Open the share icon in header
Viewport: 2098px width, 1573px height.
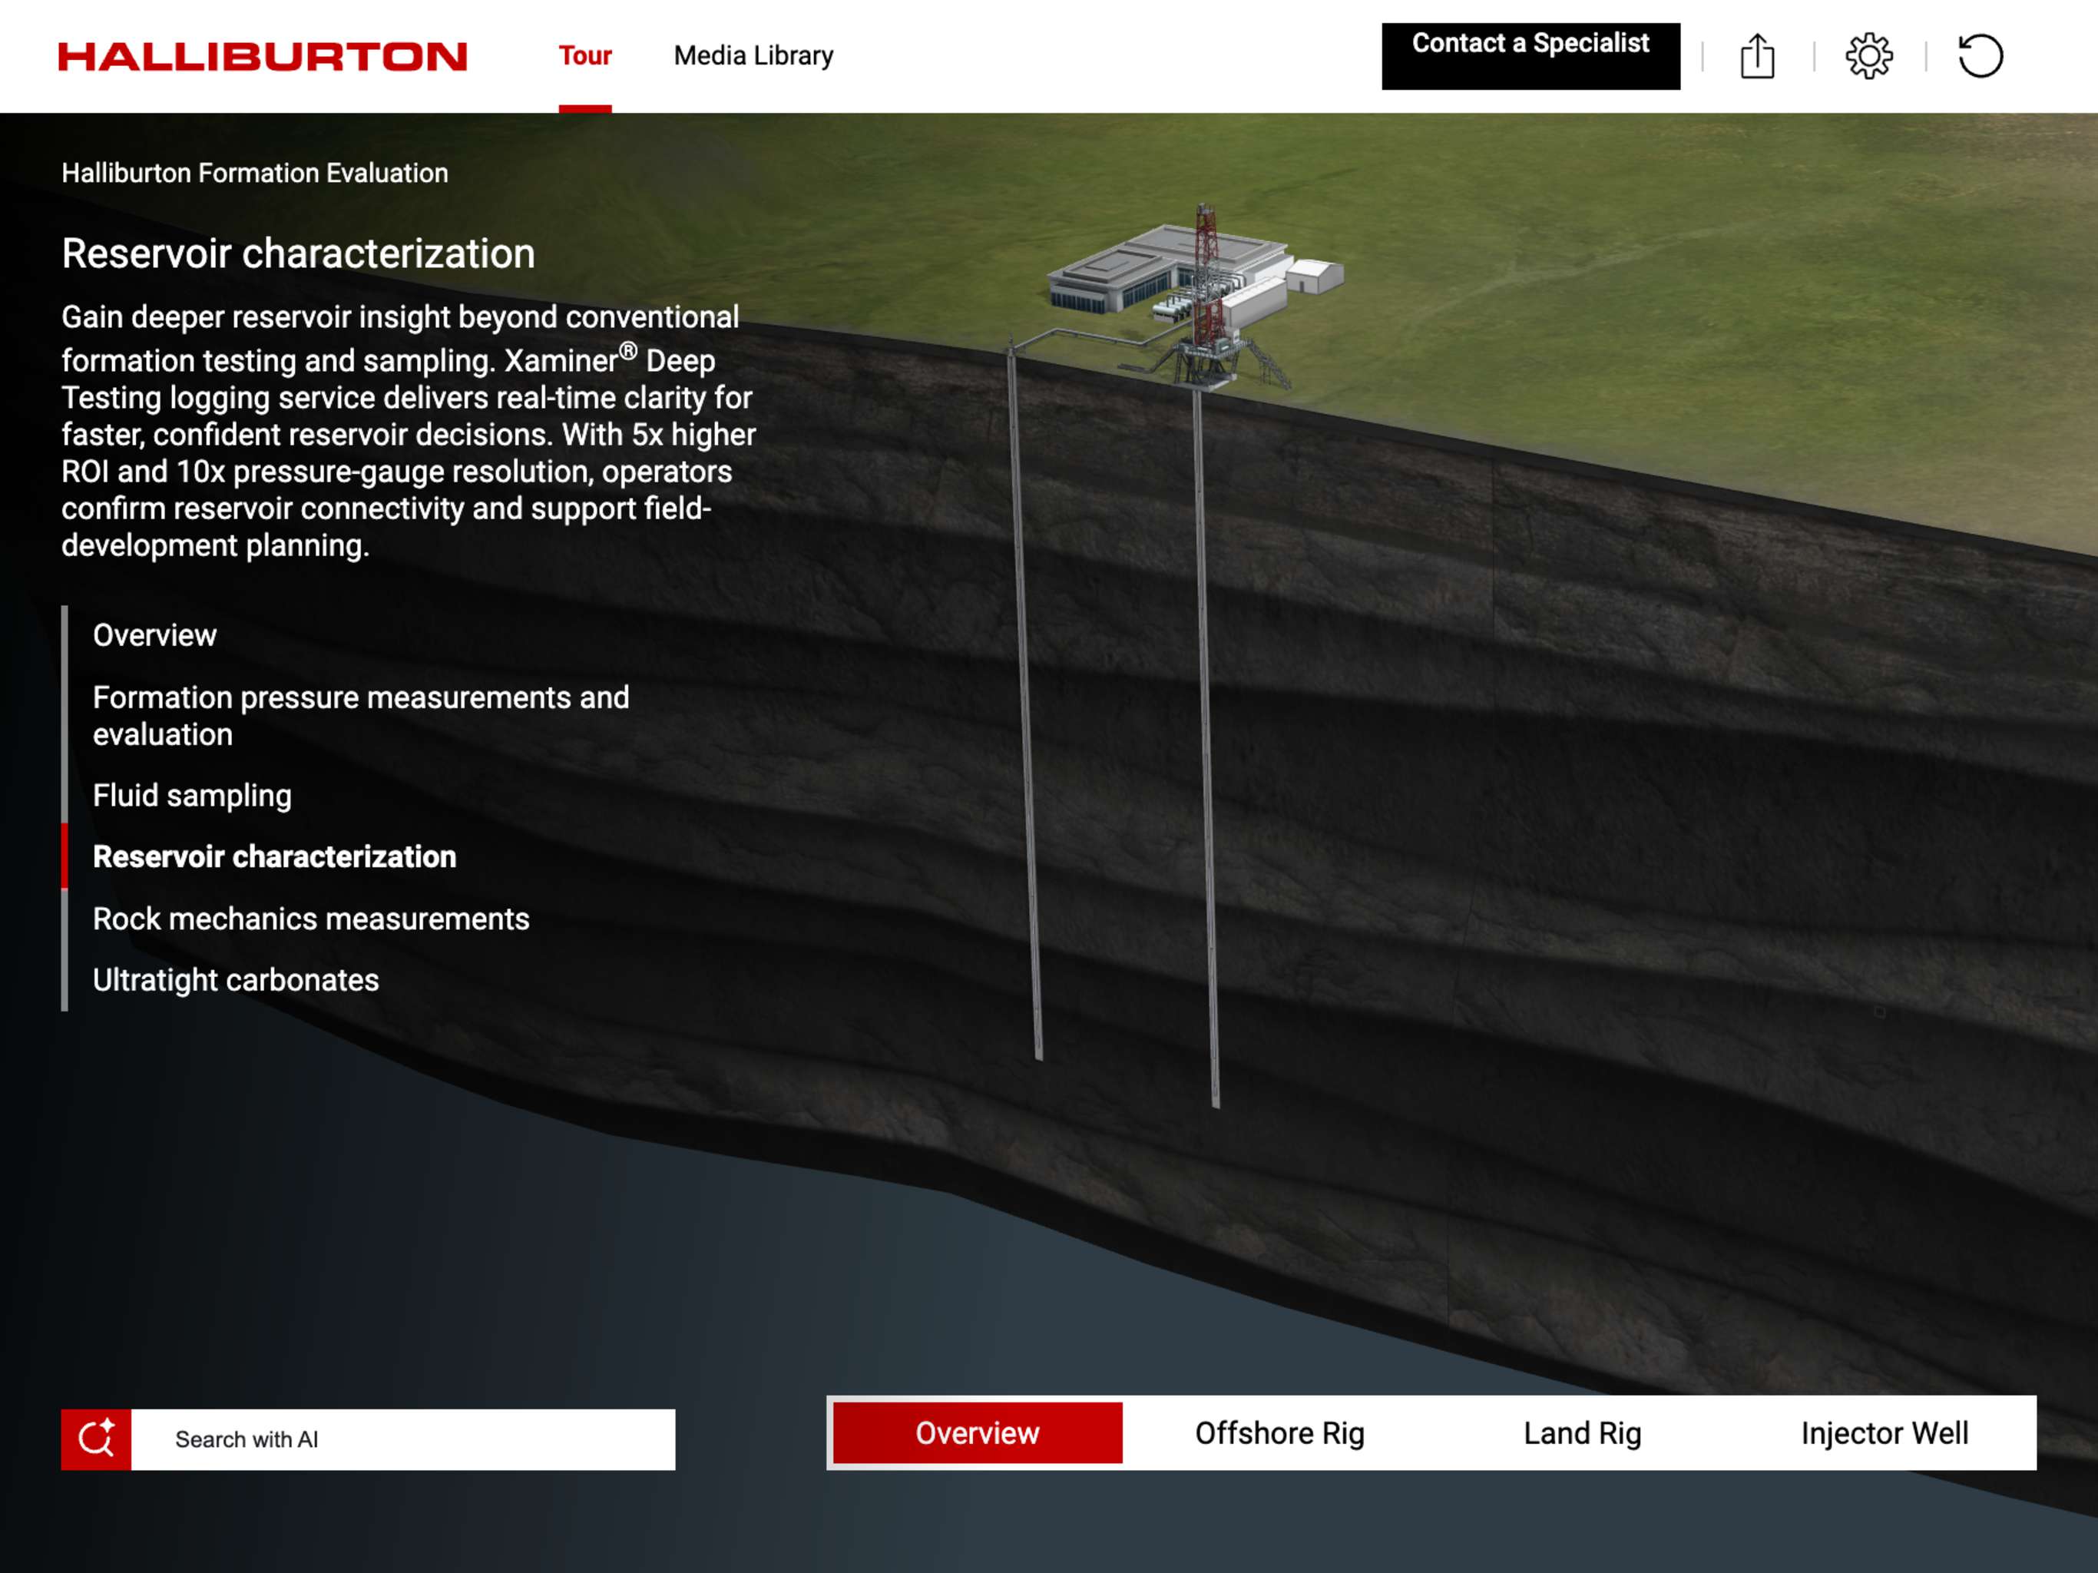(1756, 56)
